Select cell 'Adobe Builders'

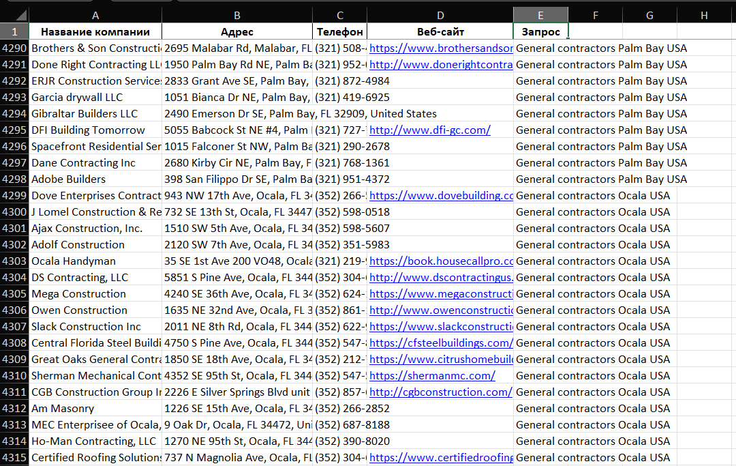coord(95,179)
